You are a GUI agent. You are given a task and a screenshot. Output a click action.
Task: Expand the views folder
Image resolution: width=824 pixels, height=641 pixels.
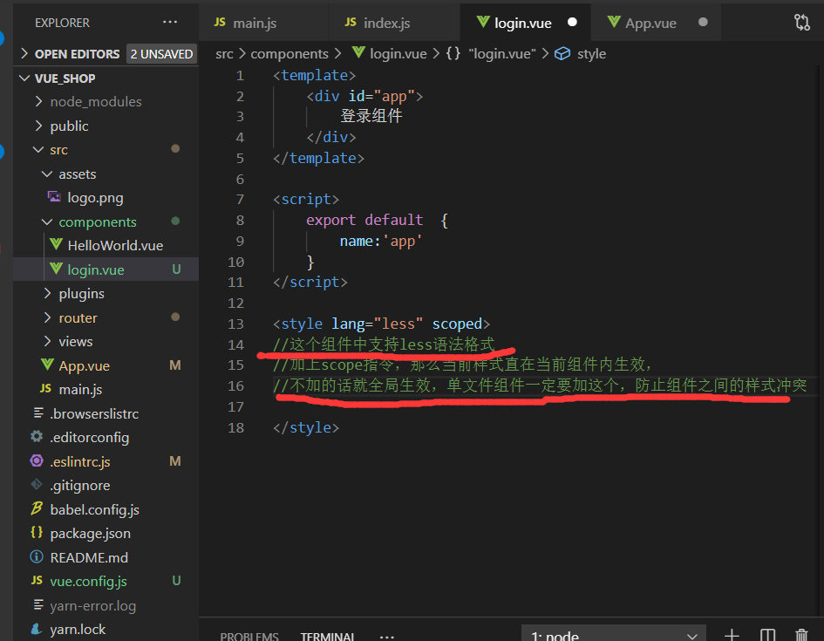47,341
